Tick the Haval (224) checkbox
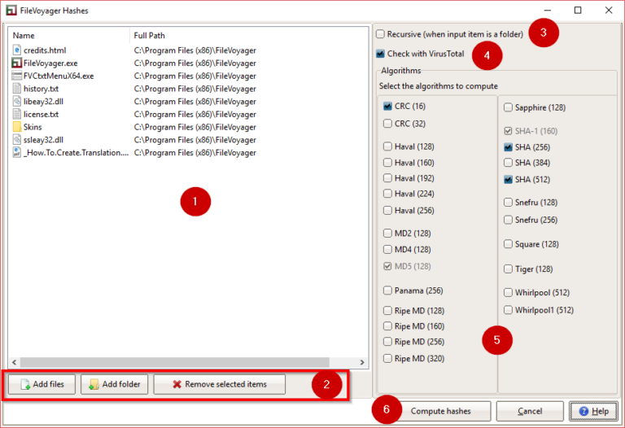Screen dimensions: 625x428 point(387,194)
